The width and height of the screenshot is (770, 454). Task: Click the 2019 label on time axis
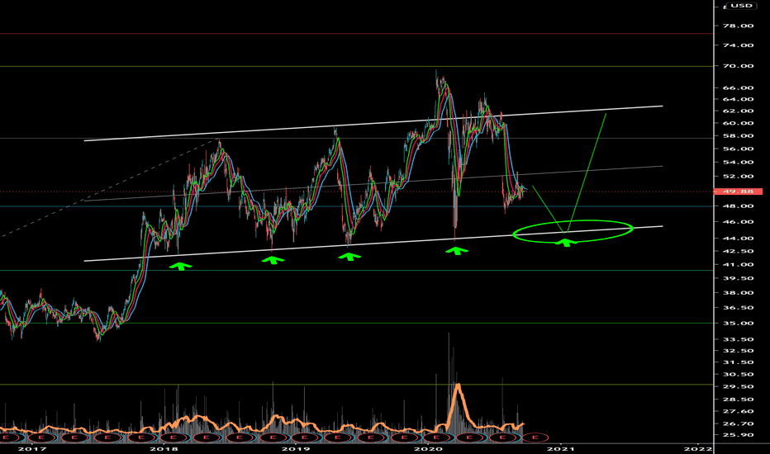click(296, 448)
